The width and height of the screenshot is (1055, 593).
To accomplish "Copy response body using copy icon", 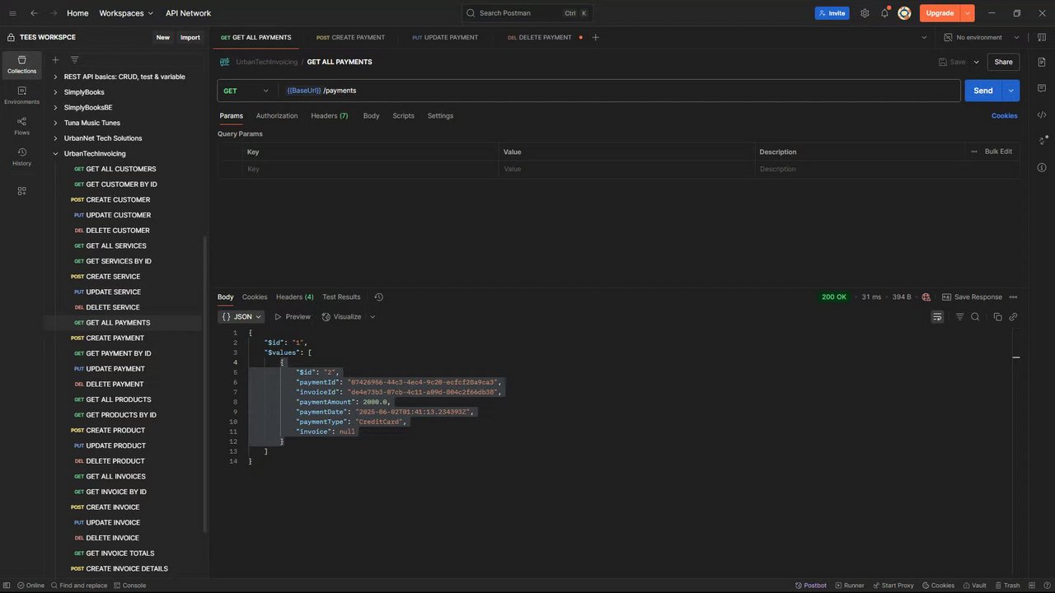I will 997,317.
